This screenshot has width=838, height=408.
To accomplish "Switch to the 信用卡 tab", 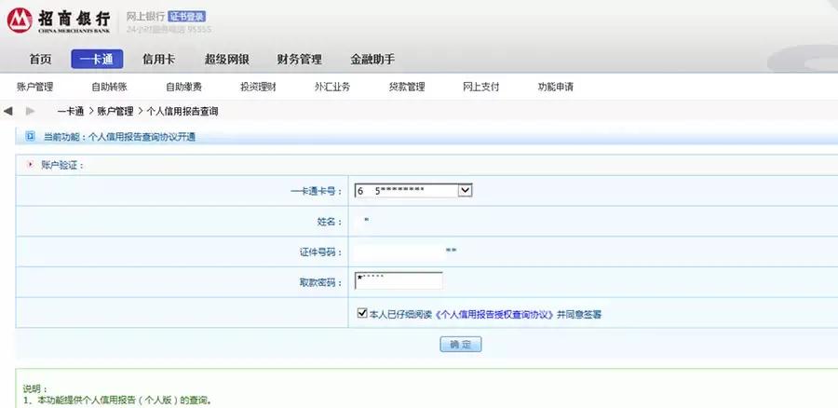I will 158,60.
